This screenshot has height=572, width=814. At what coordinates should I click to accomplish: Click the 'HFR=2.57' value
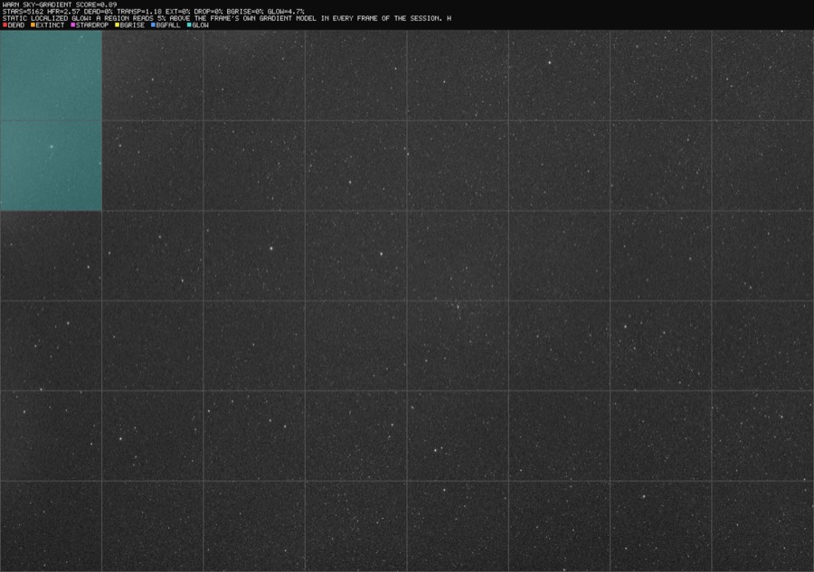63,12
